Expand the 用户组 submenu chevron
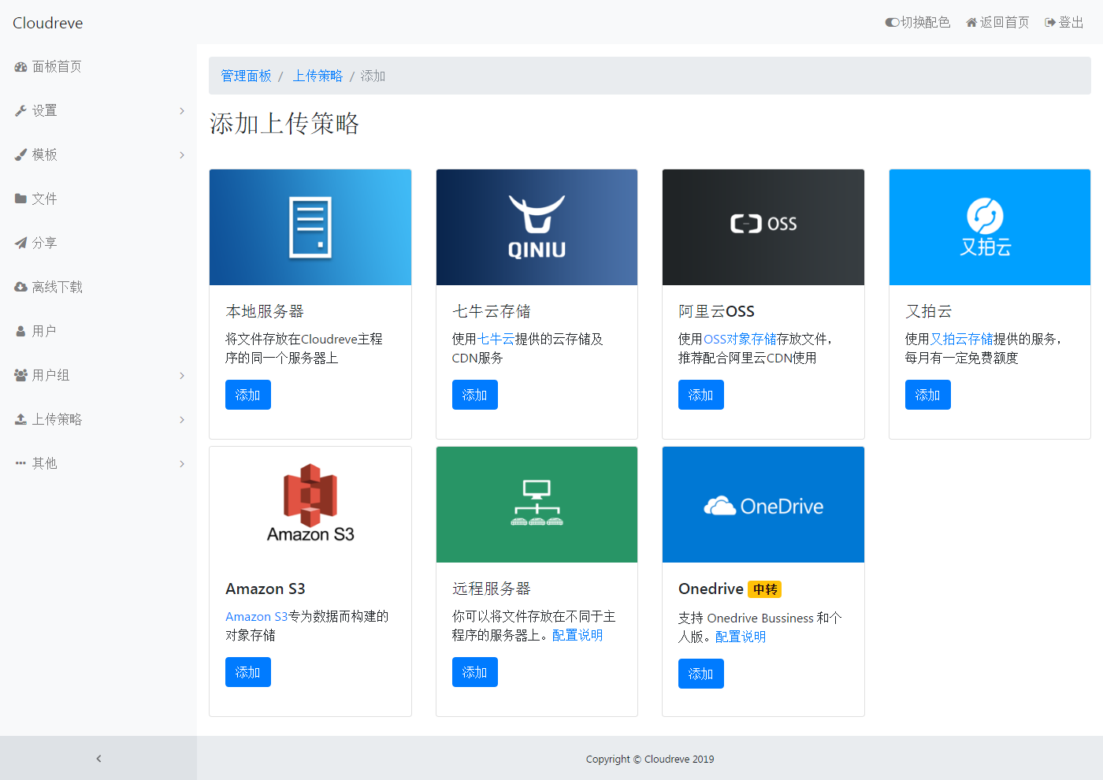The width and height of the screenshot is (1103, 780). click(x=182, y=376)
